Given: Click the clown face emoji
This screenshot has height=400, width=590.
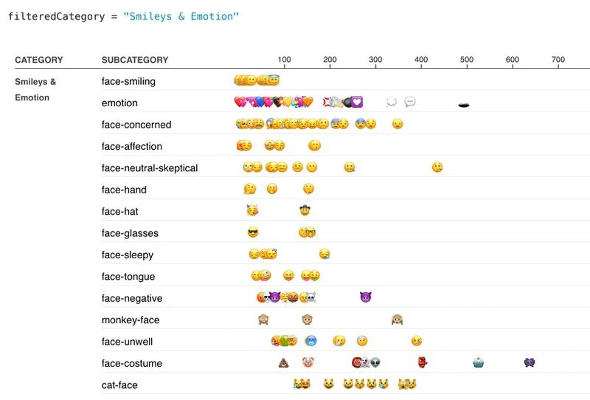Looking at the screenshot, I should tap(308, 363).
